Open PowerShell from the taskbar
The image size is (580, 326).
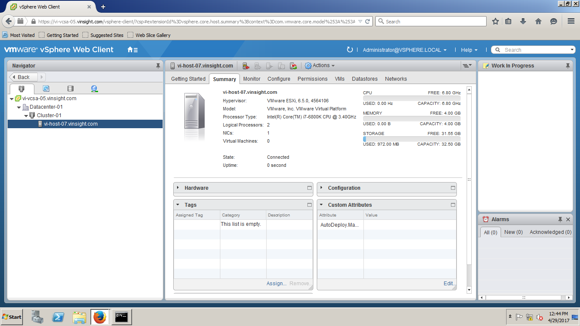coord(58,317)
